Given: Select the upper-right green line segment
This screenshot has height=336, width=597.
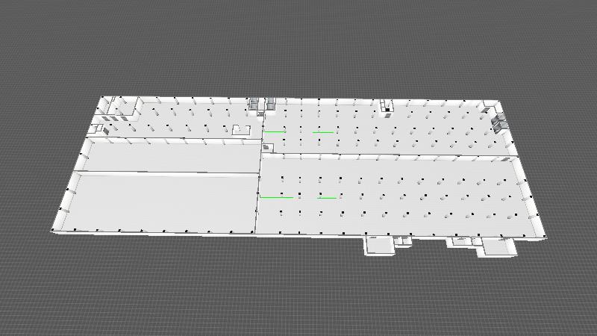Looking at the screenshot, I should (322, 132).
